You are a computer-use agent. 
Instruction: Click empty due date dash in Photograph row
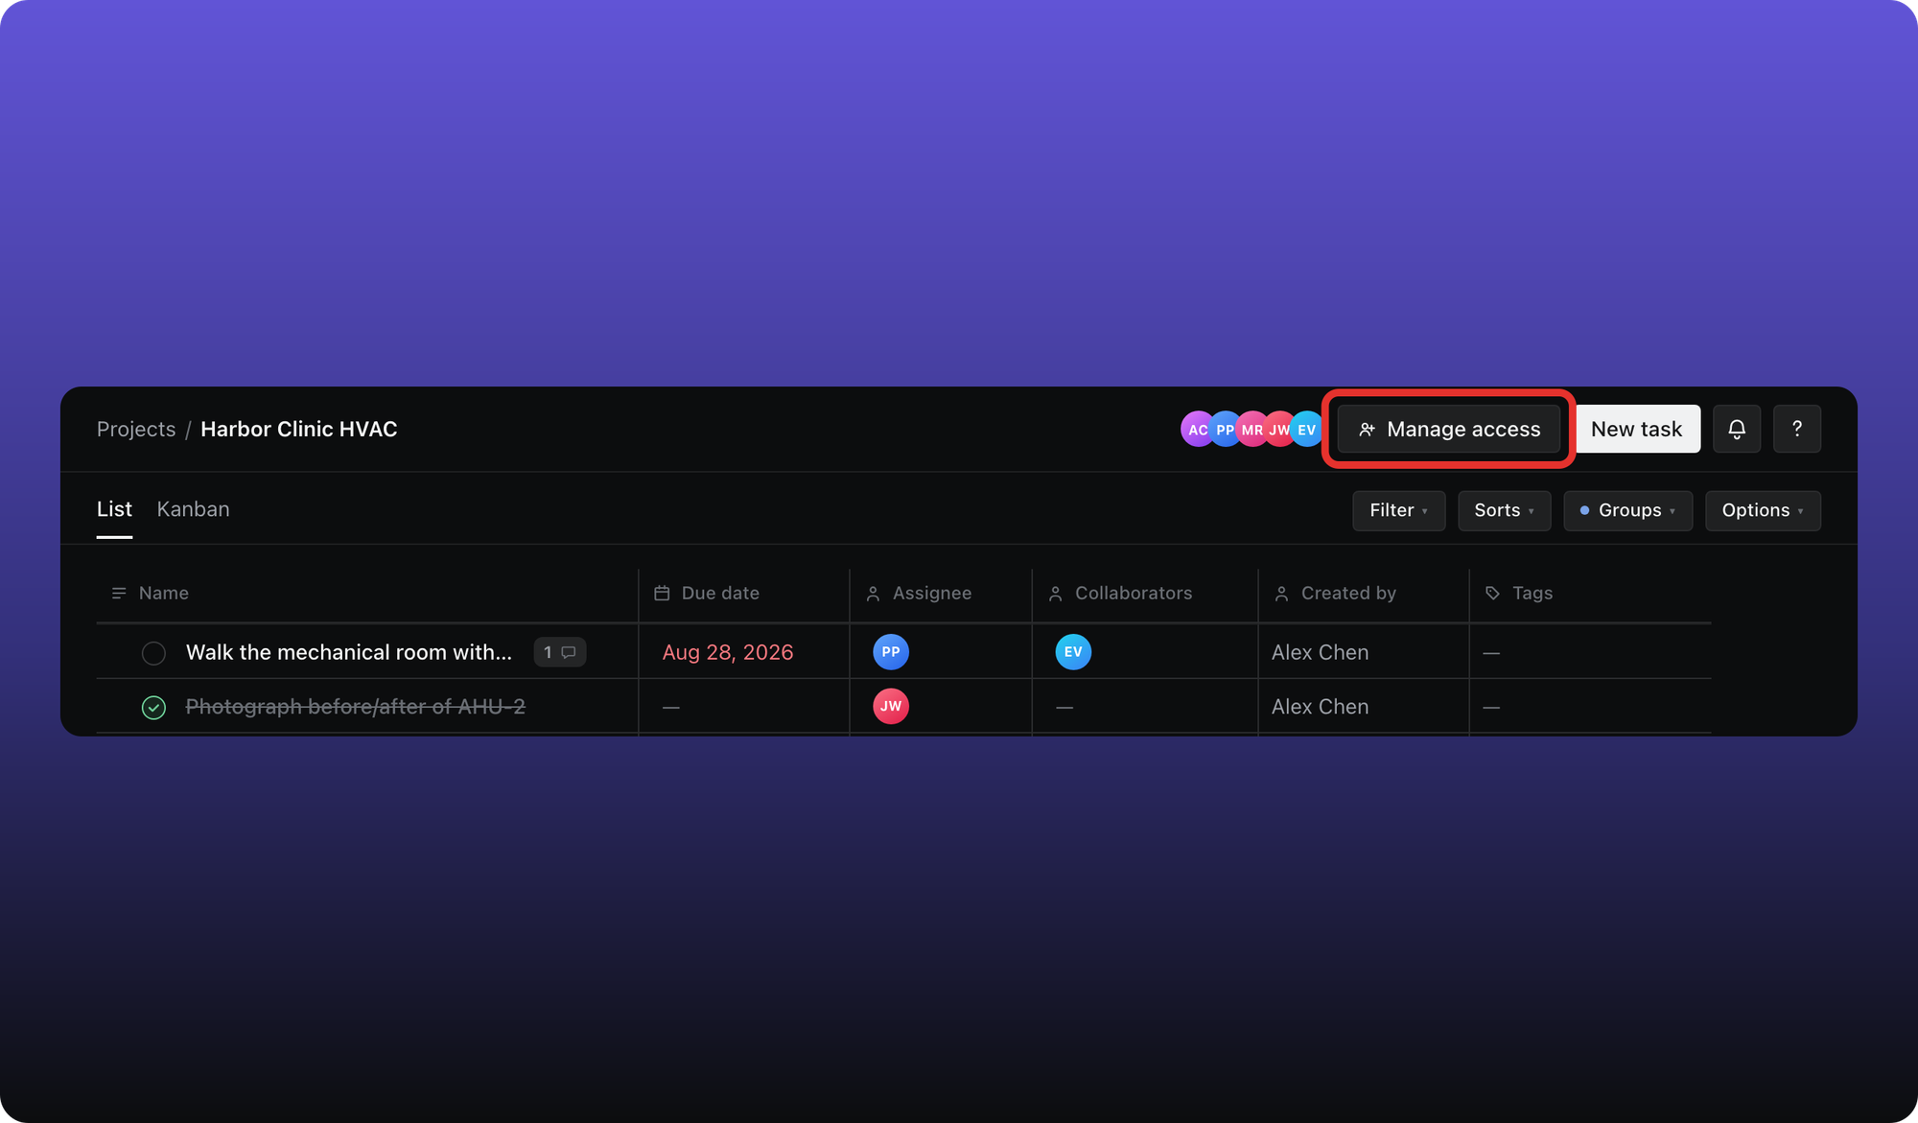pos(671,708)
